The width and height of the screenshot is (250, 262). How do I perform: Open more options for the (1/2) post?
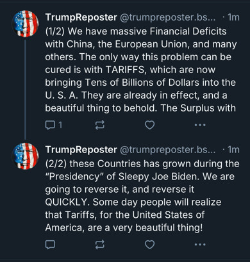point(200,125)
